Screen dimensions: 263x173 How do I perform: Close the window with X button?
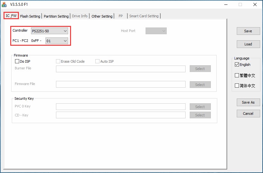tap(255, 4)
